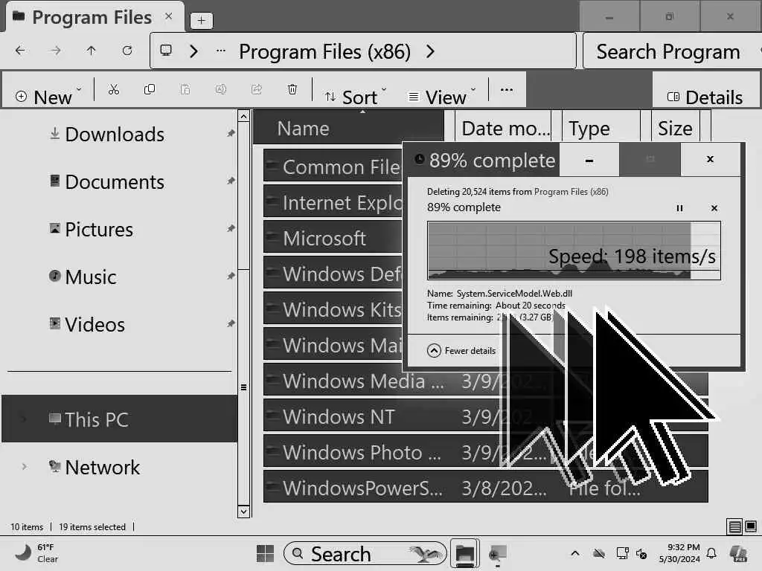The image size is (762, 571).
Task: Click File Explorer taskbar icon
Action: (464, 553)
